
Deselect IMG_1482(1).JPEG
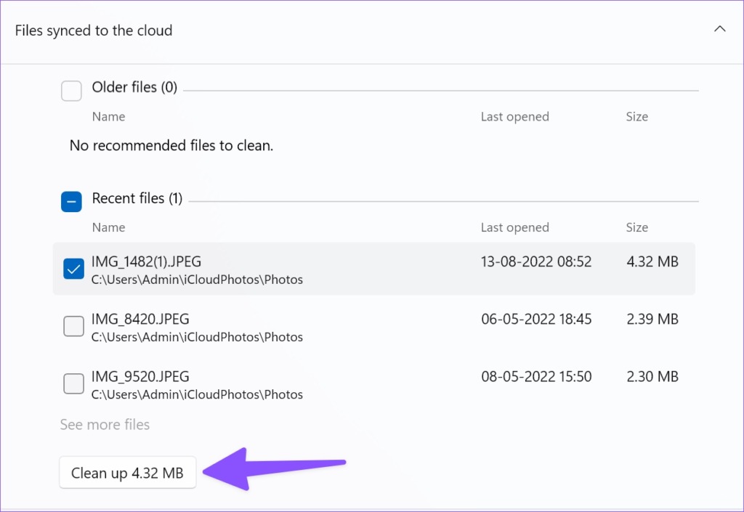[73, 268]
